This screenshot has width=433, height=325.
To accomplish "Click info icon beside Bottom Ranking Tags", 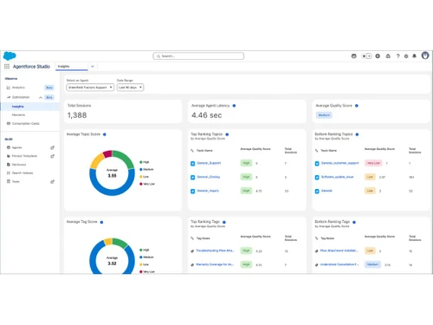I will coord(354,222).
